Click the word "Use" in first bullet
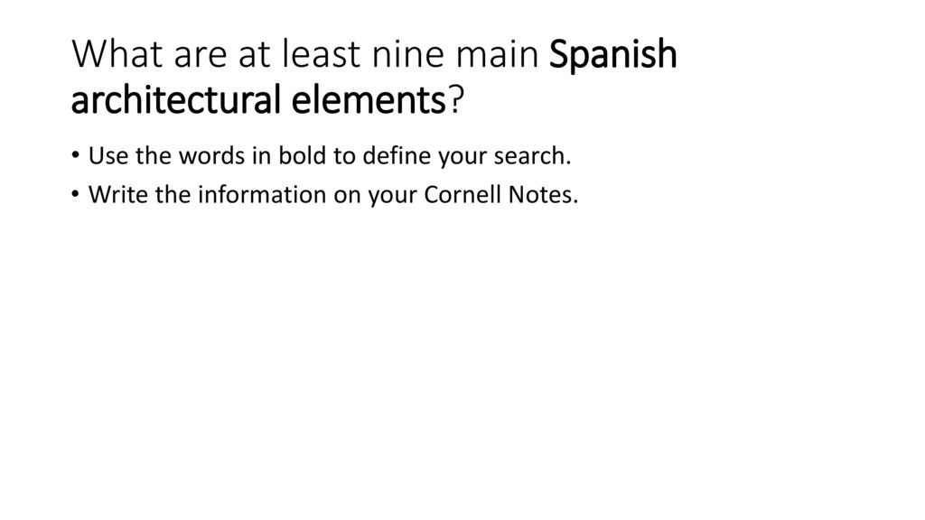925x520 pixels. (108, 155)
